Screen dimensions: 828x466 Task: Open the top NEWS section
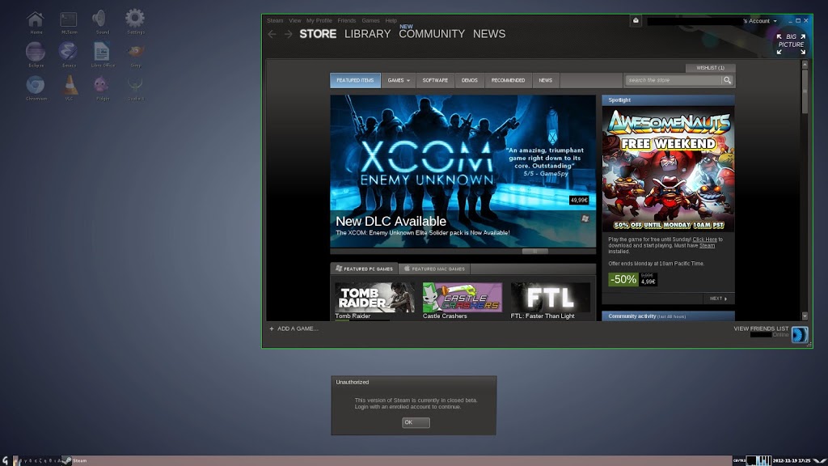489,34
